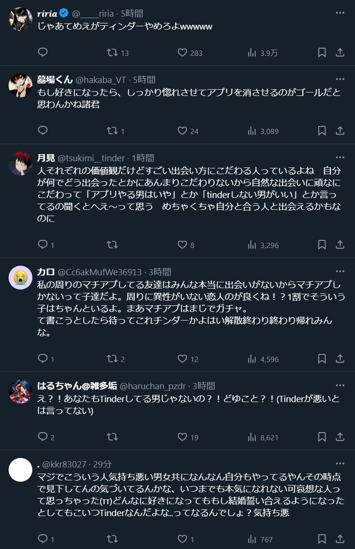This screenshot has height=549, width=355.
Task: Share カロ's tweet with 4,596 views
Action: pyautogui.click(x=340, y=359)
